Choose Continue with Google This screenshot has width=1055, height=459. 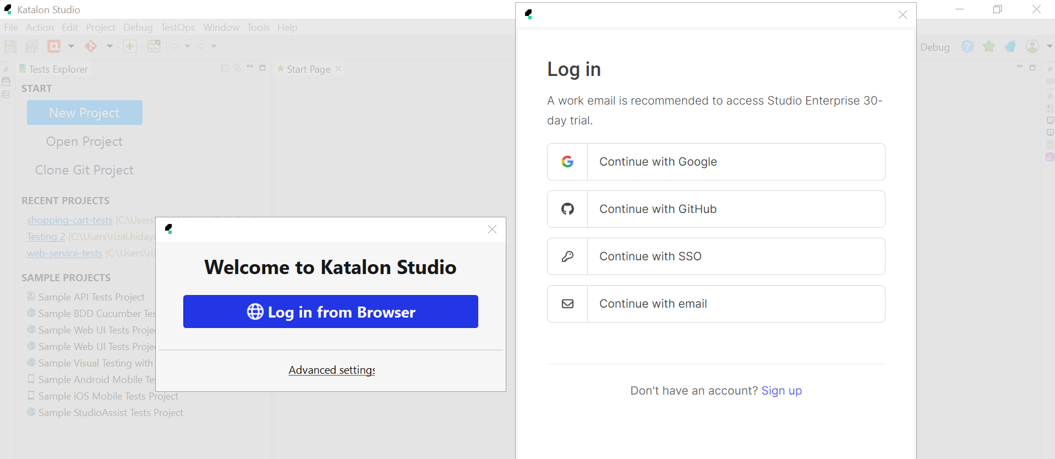tap(716, 162)
